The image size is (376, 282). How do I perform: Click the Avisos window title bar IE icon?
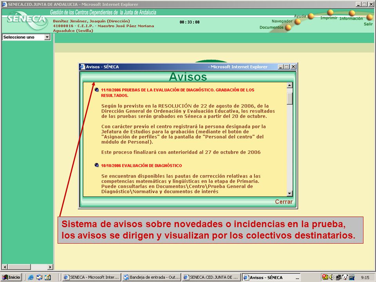click(x=83, y=67)
